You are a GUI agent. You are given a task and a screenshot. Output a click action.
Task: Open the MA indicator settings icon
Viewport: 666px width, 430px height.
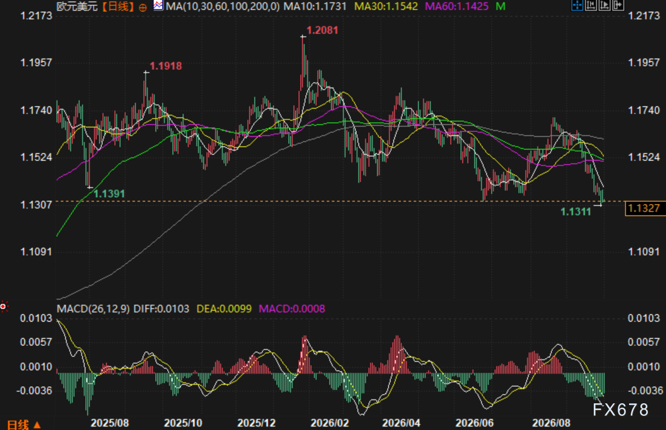coord(158,6)
